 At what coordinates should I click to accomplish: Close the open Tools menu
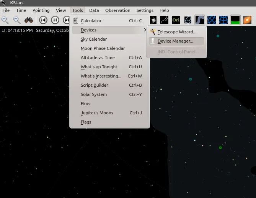pos(78,10)
